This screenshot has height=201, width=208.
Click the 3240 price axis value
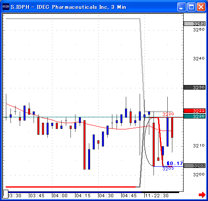point(199,59)
